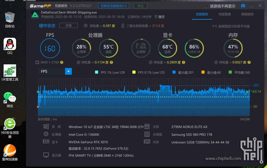This screenshot has height=168, width=267.
Task: Switch to the 性能报告 tab
Action: pyautogui.click(x=202, y=14)
